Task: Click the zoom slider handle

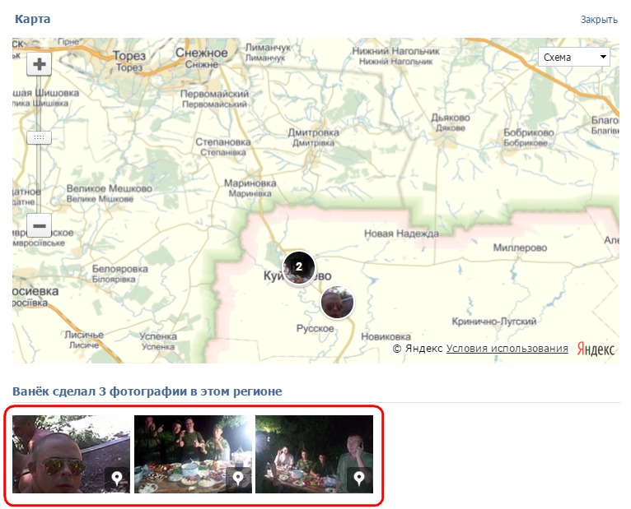Action: [40, 138]
